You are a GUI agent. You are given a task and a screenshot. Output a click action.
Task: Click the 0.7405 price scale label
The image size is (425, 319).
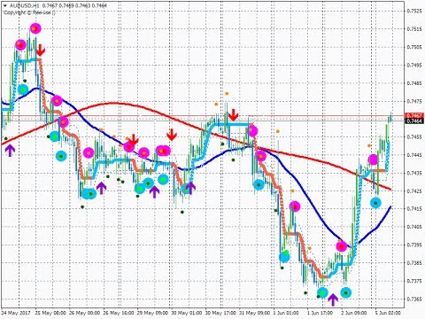click(x=414, y=227)
